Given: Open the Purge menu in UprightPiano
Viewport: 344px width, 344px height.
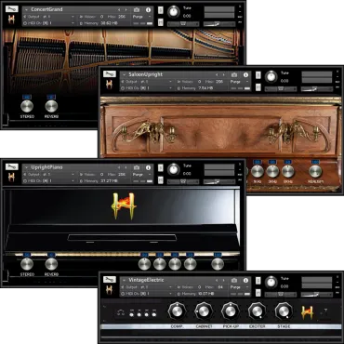Looking at the screenshot, I should coord(142,175).
